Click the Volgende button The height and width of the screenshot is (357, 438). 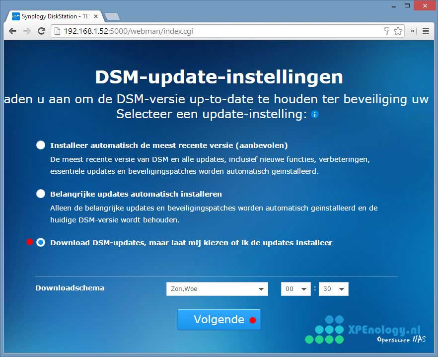(219, 319)
